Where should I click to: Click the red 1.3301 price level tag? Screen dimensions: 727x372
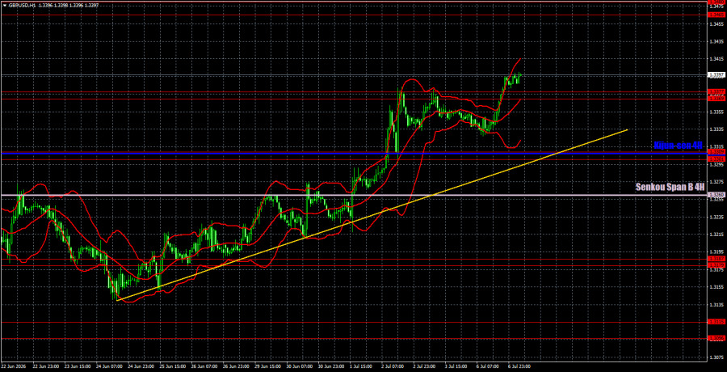716,159
